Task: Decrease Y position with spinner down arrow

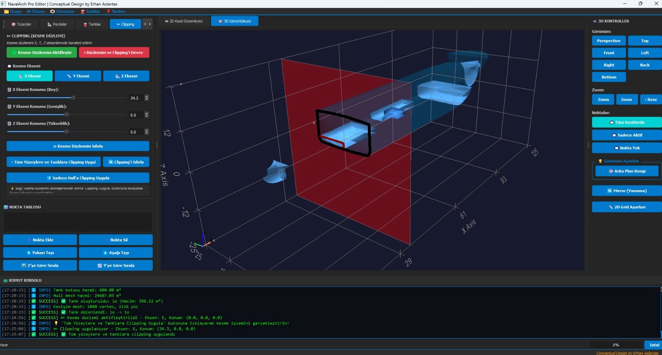Action: click(146, 117)
